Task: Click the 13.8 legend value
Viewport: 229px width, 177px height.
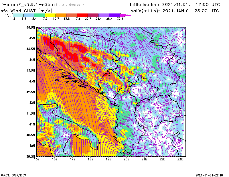Action: (x=67, y=19)
